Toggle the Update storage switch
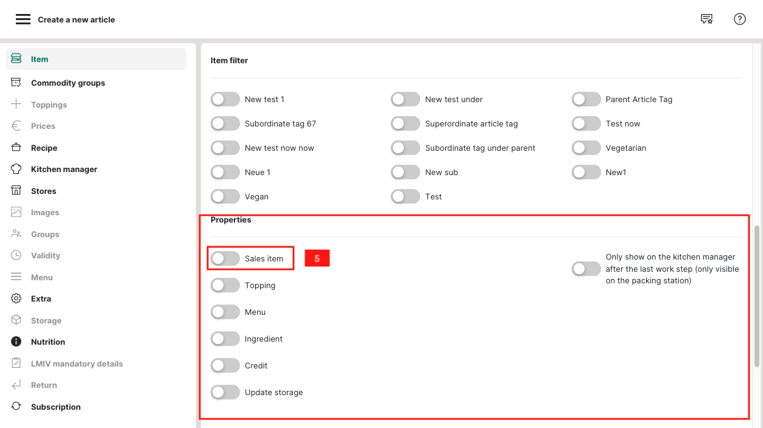Viewport: 763px width, 428px height. click(x=225, y=392)
